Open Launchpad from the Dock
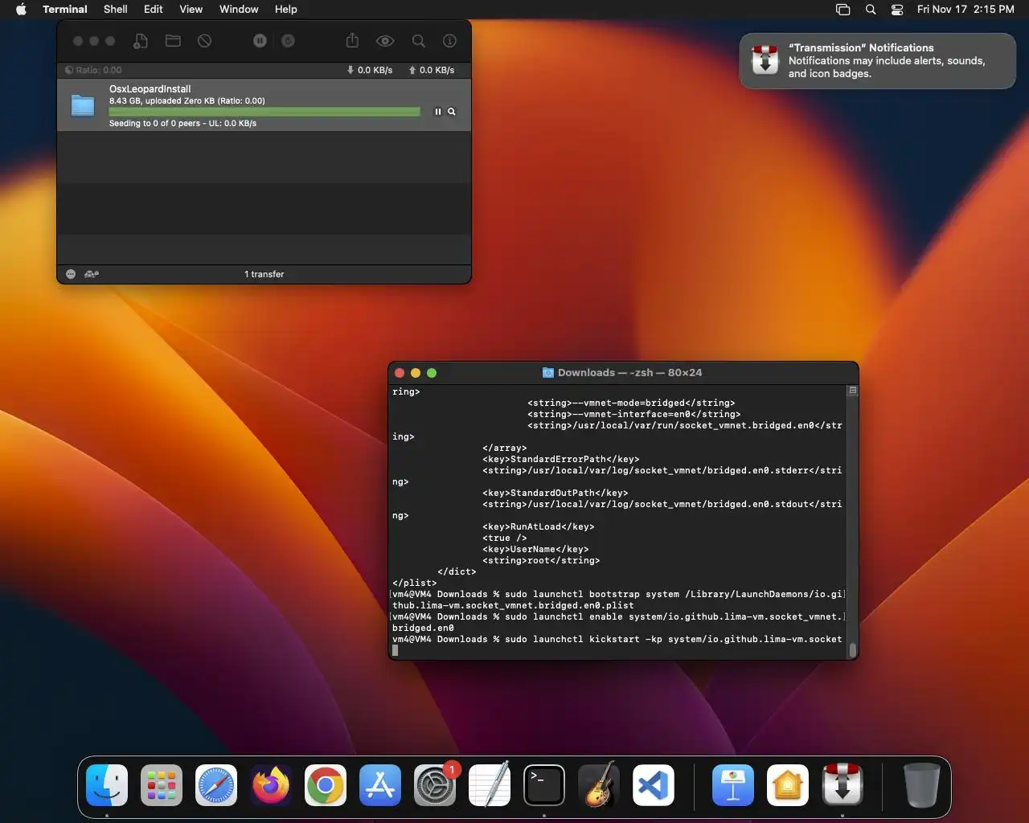 (162, 785)
